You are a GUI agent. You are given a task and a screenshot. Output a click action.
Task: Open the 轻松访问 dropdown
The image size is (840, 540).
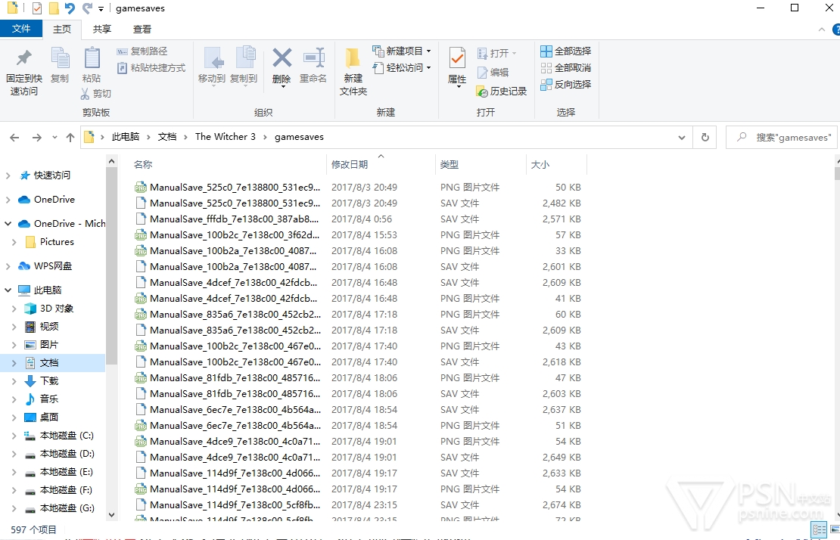click(x=402, y=68)
